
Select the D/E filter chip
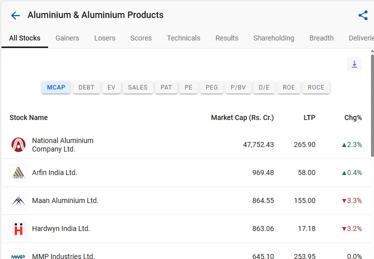point(264,87)
